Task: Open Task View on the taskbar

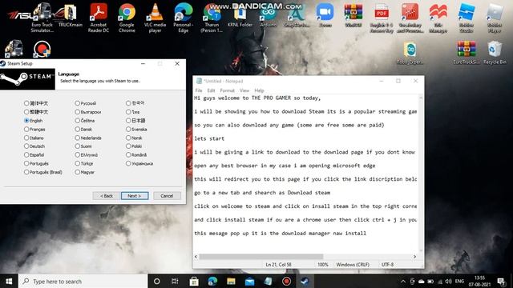Action: pyautogui.click(x=175, y=281)
